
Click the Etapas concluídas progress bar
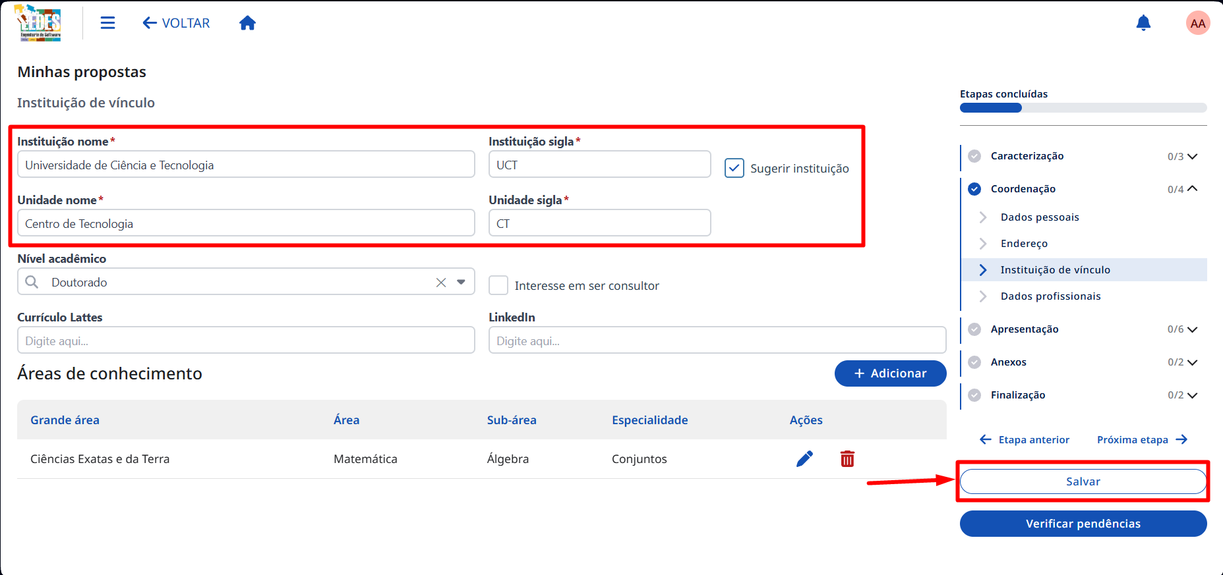1083,108
